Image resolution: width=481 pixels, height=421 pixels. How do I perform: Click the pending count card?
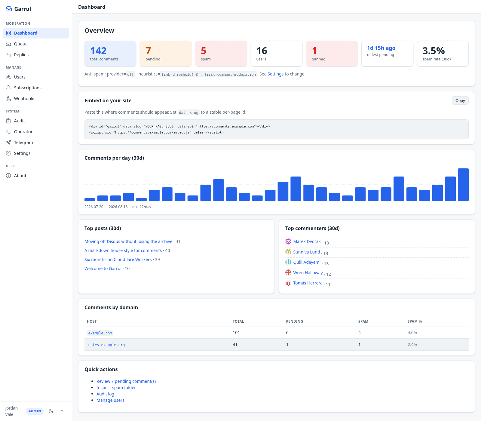tap(166, 54)
